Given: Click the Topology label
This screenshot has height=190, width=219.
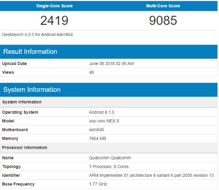Looking at the screenshot, I should (11, 167).
